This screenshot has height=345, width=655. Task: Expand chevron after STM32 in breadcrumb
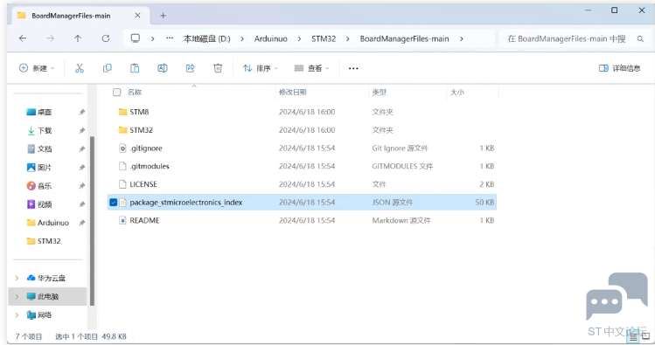347,38
